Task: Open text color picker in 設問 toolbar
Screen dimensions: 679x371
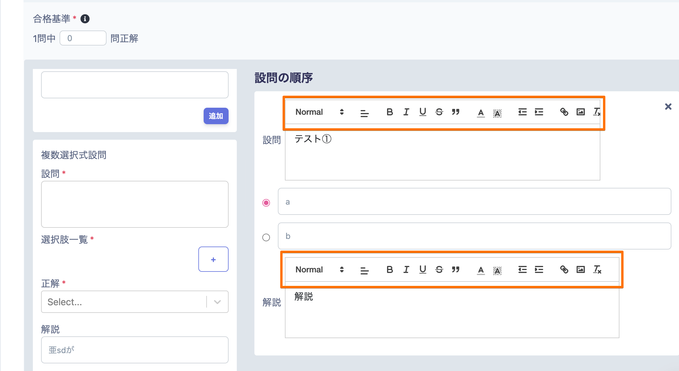Action: (x=481, y=112)
